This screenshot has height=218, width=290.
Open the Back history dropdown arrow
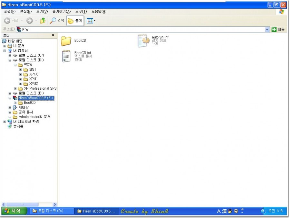pos(22,21)
